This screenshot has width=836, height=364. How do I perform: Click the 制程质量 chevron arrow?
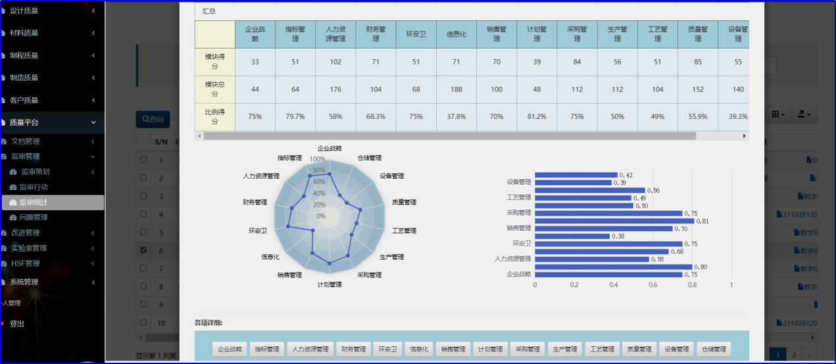[93, 55]
